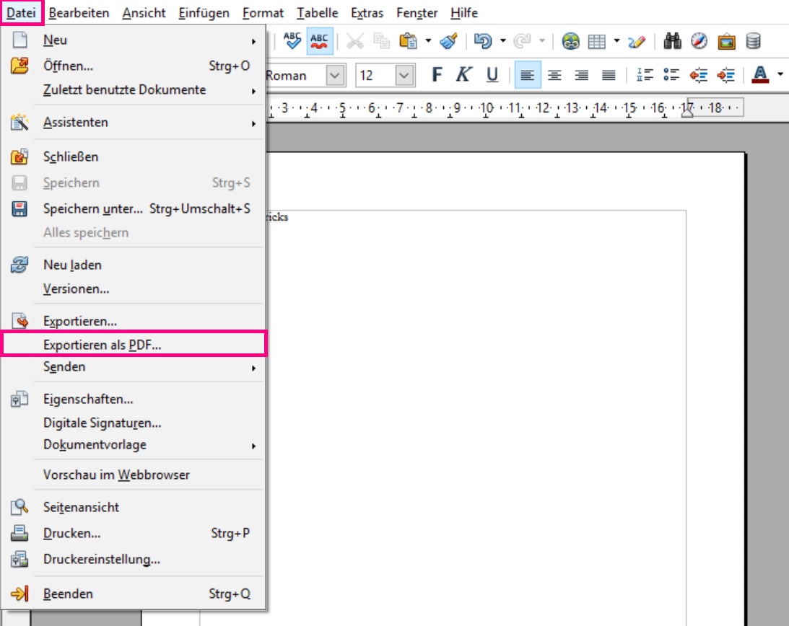Image resolution: width=789 pixels, height=626 pixels.
Task: Choose Schließen from the menu
Action: pos(133,157)
